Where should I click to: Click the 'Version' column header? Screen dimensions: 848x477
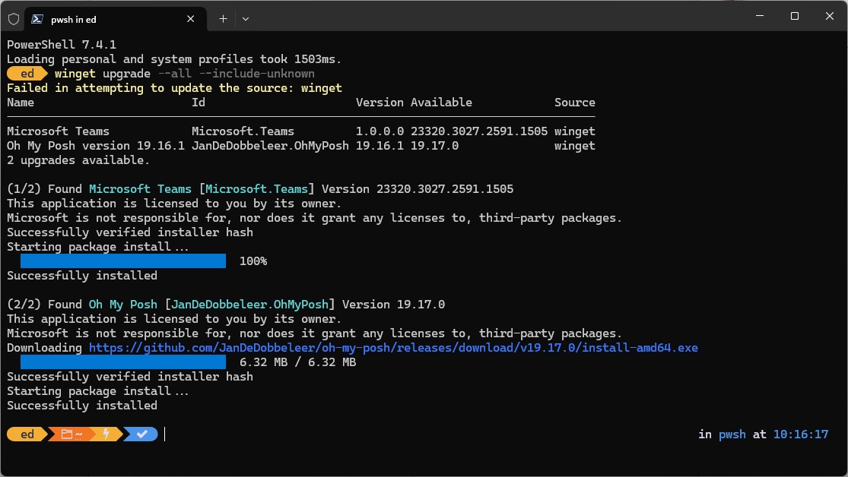point(379,103)
